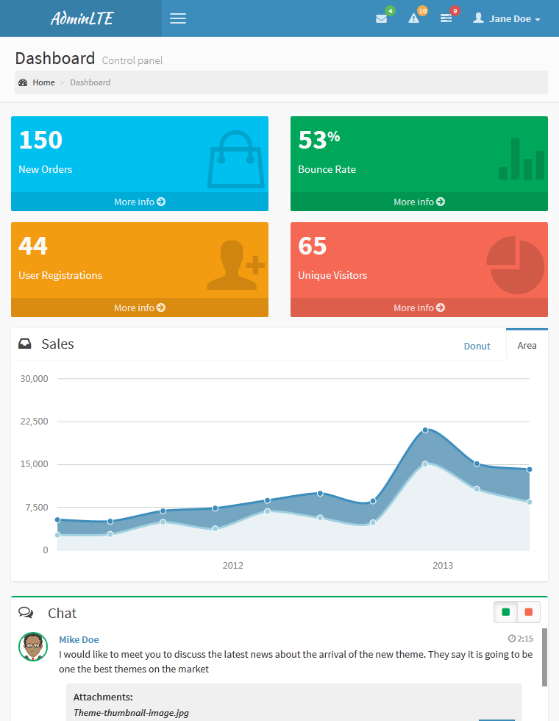Open More info for Unique Visitors
559x721 pixels.
[419, 308]
